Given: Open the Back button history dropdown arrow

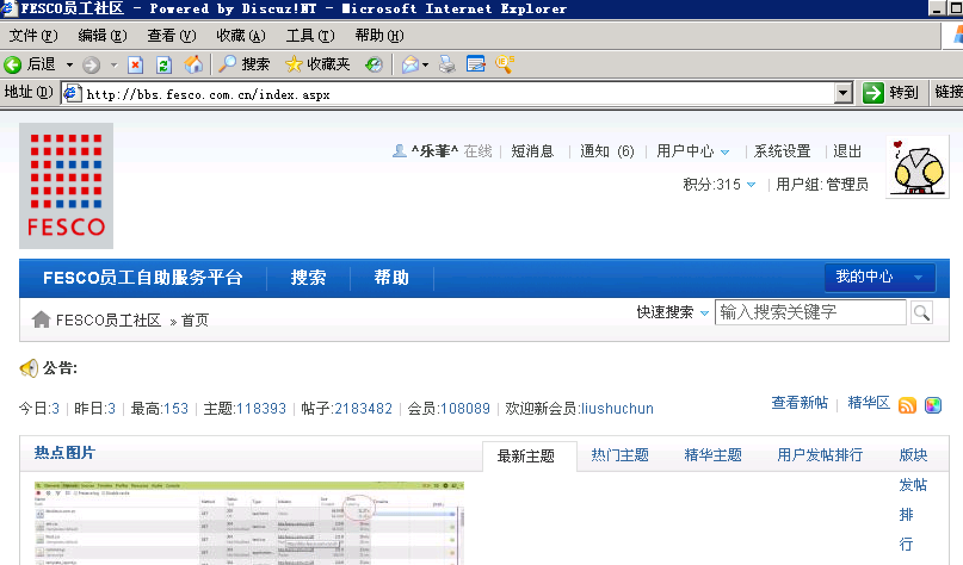Looking at the screenshot, I should (x=70, y=64).
